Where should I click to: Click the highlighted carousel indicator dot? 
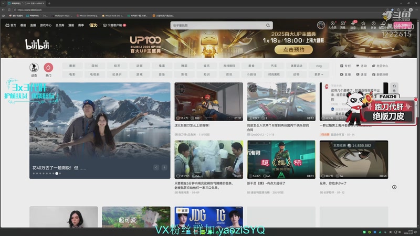click(x=57, y=174)
